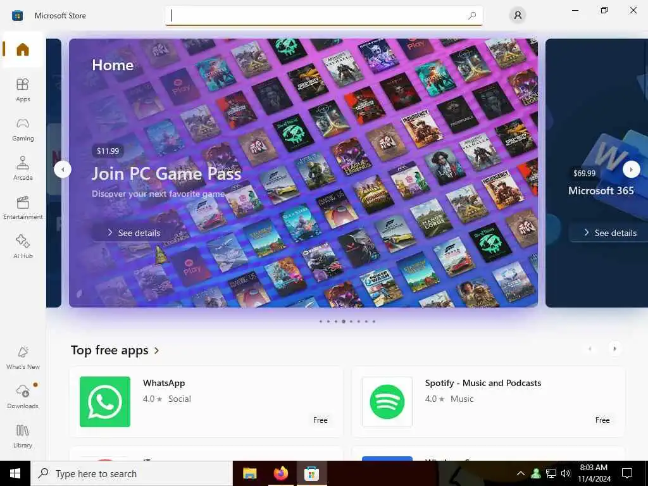Image resolution: width=648 pixels, height=486 pixels.
Task: Show next hero banner slide
Action: point(631,170)
